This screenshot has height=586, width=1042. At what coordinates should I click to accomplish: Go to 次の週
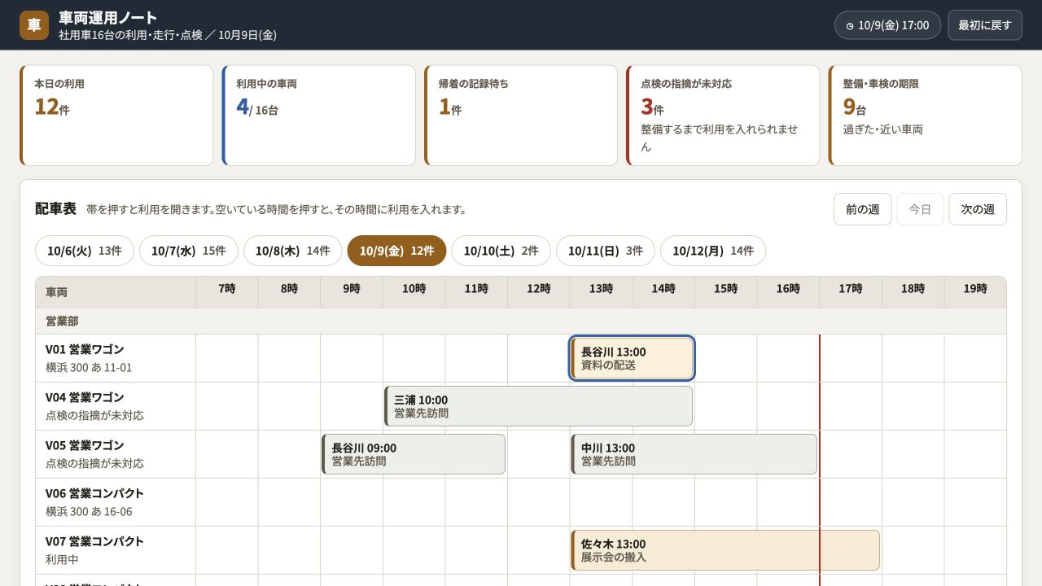pos(978,209)
